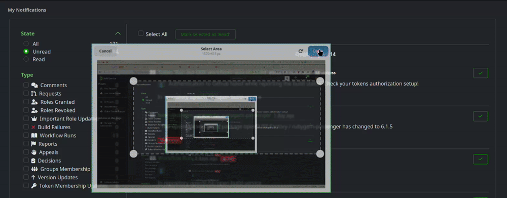Click the up-arrow icon beside Version Updates
The image size is (507, 198).
(33, 177)
